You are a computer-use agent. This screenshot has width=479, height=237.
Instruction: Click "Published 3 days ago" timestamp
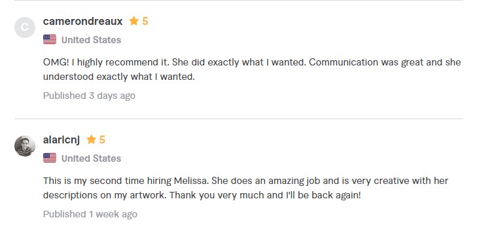[x=89, y=96]
